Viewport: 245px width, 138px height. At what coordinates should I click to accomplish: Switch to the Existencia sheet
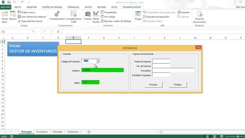73,132
